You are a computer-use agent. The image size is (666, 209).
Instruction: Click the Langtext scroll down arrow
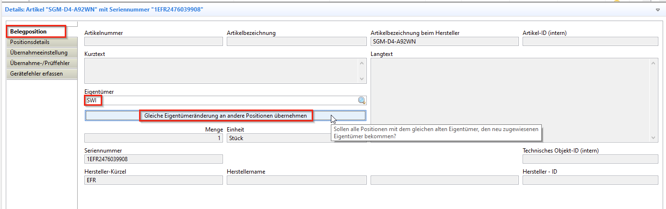point(653,137)
